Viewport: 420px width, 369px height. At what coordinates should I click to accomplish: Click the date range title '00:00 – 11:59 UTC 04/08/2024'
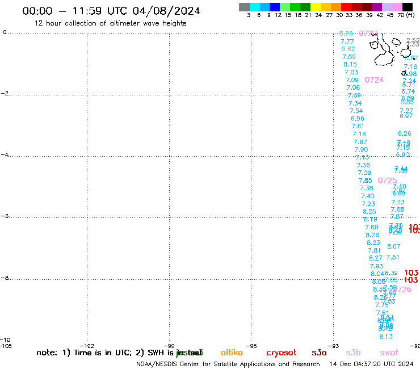[x=111, y=11]
